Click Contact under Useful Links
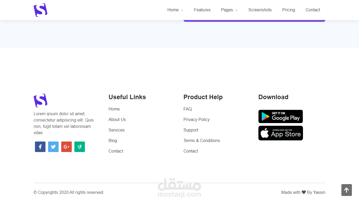Viewport: 359px width, 202px height. pyautogui.click(x=116, y=151)
